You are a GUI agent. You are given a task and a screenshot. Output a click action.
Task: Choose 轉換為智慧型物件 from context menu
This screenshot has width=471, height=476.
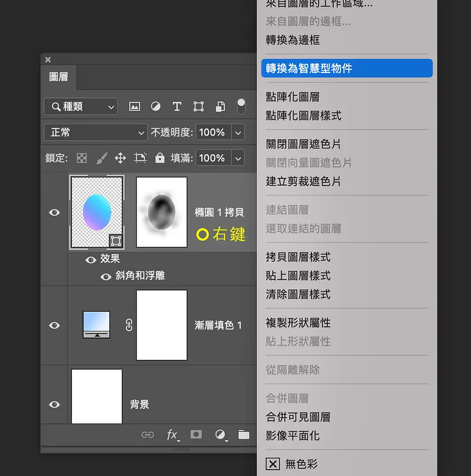pyautogui.click(x=347, y=68)
